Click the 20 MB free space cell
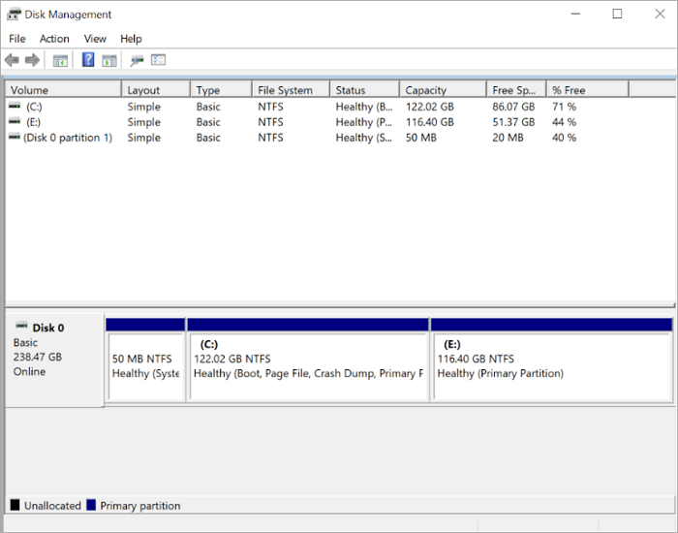678x533 pixels. coord(508,138)
